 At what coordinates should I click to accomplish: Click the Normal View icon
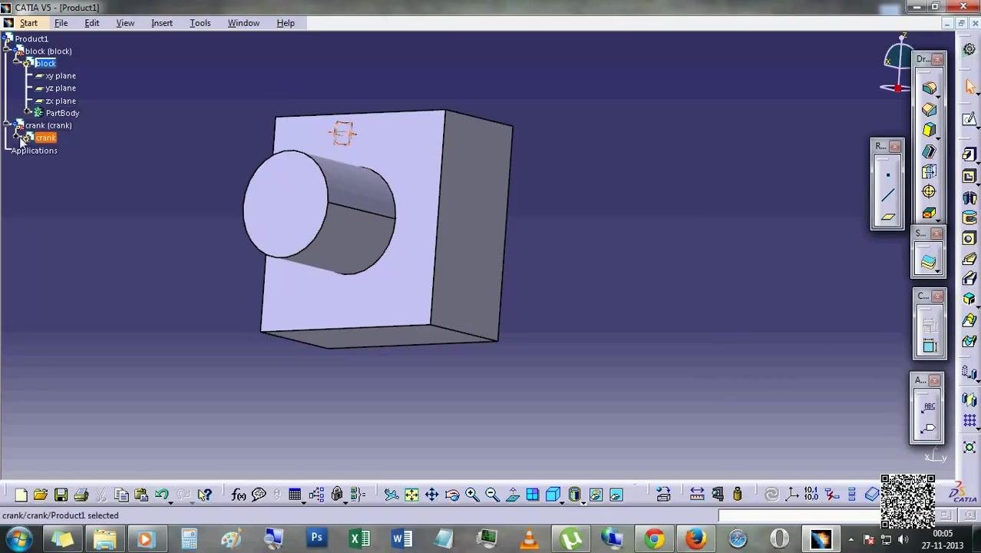click(x=512, y=495)
